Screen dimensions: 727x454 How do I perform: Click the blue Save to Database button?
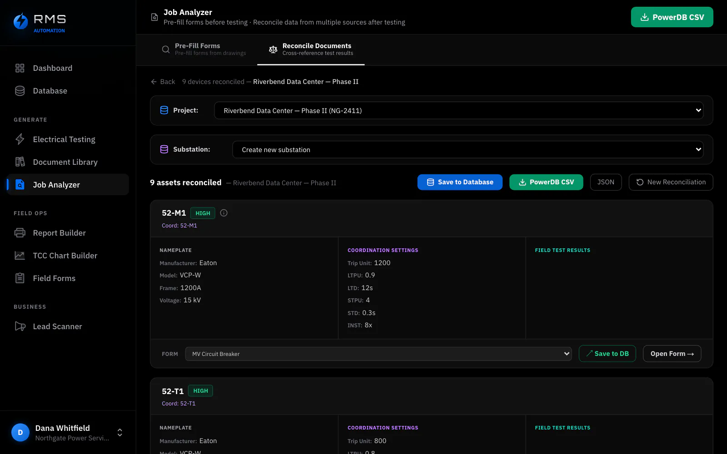[x=460, y=182]
